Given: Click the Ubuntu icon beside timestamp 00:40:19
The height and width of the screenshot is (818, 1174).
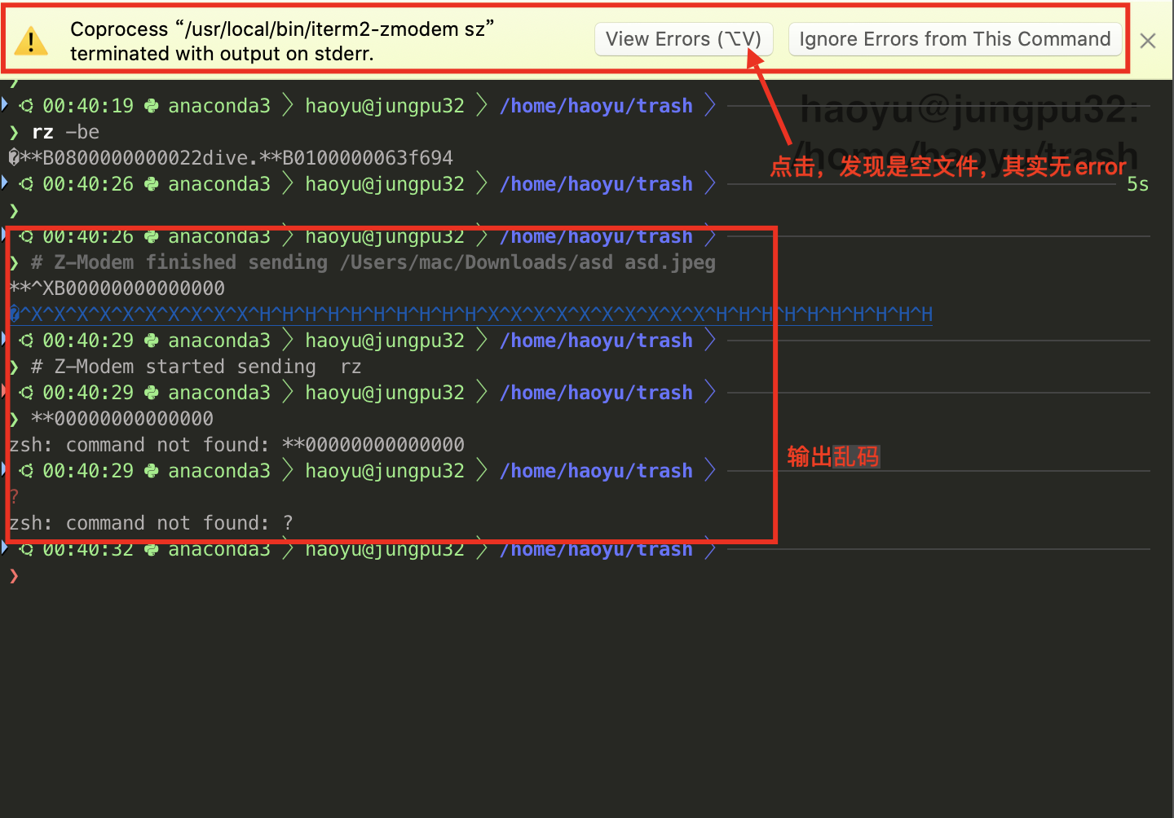Looking at the screenshot, I should click(x=26, y=106).
